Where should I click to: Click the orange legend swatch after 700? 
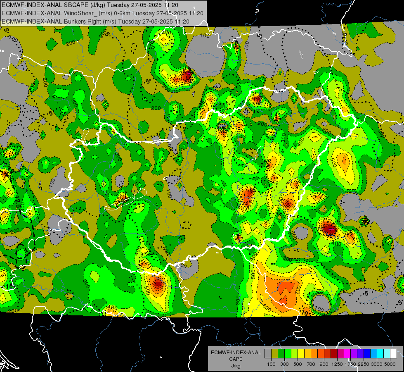pos(314,353)
